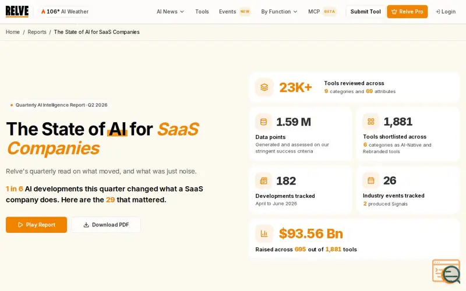Click the grid icon beside 1,881
466x291 pixels.
(371, 122)
